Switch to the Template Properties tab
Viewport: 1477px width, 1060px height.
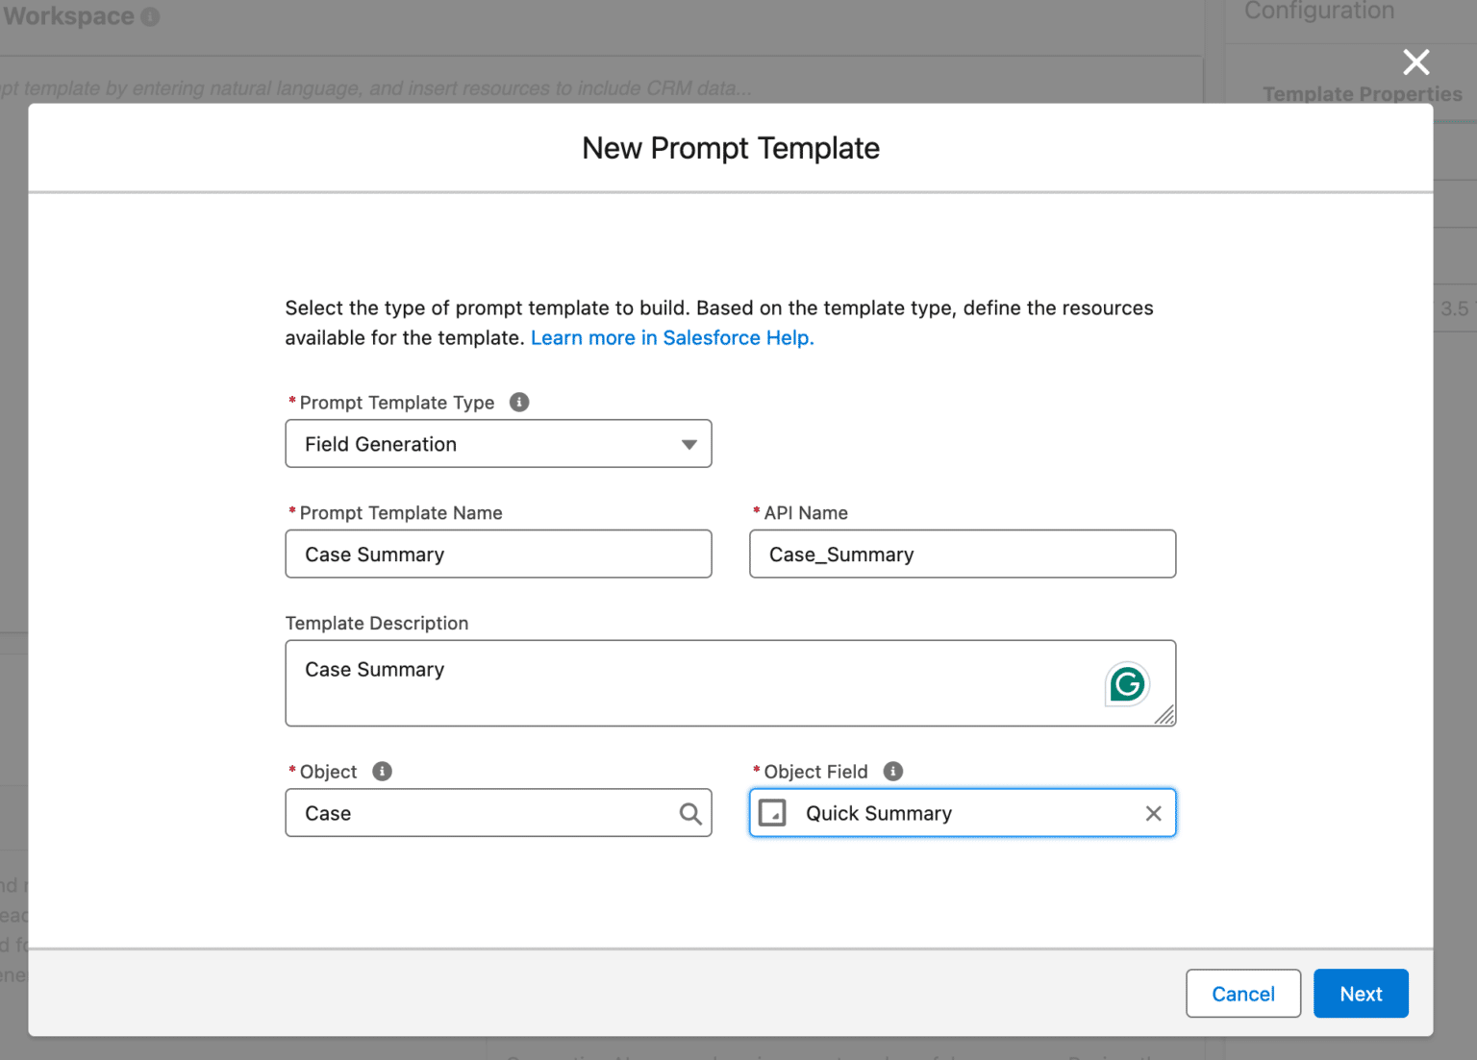pyautogui.click(x=1362, y=93)
